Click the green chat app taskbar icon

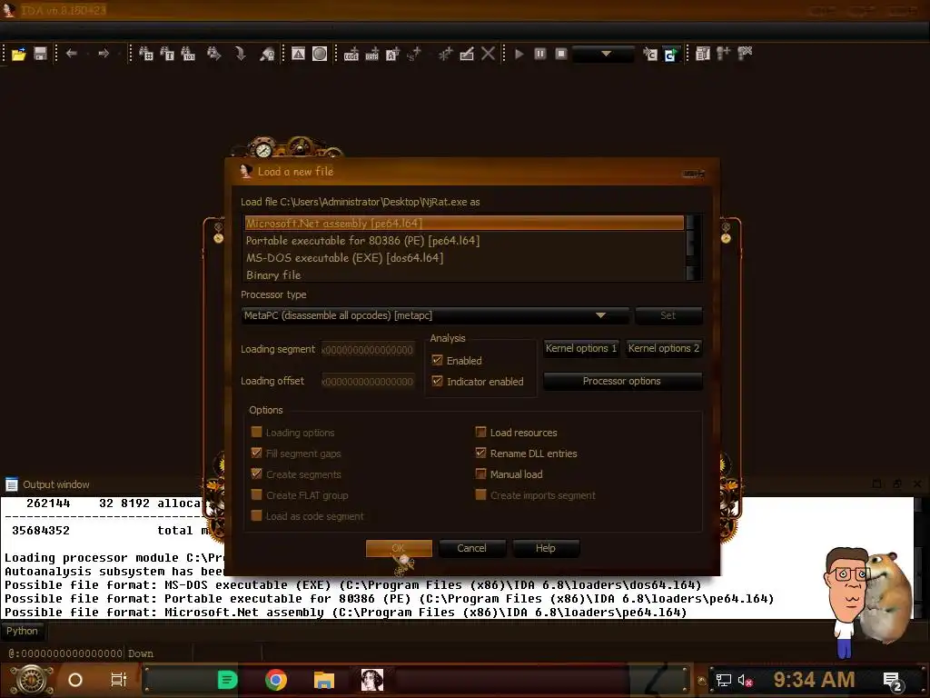[x=227, y=680]
